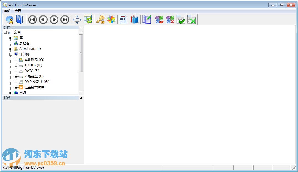Go to the last page button

point(65,20)
